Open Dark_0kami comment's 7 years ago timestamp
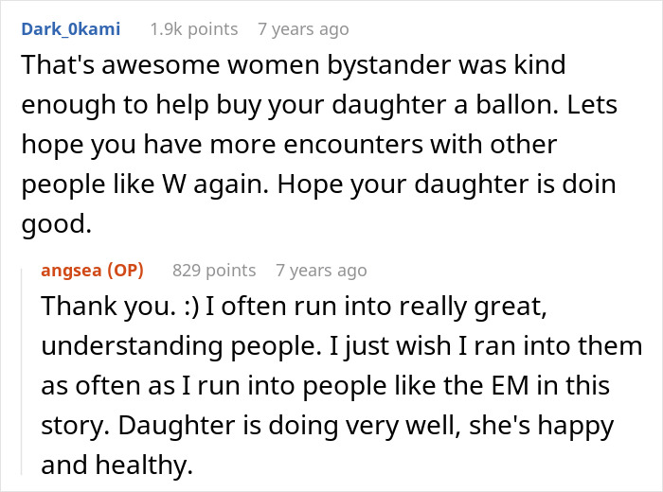The width and height of the screenshot is (663, 492). pos(303,29)
